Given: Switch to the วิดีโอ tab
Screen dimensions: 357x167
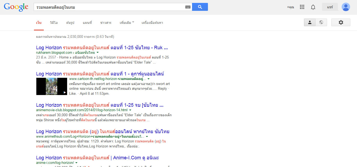Looking at the screenshot, I should tap(54, 23).
